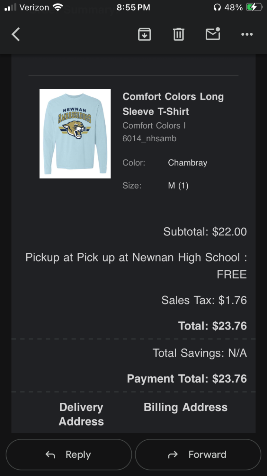Tap the Comfort Colors Long Sleeve T-Shirt title
The image size is (267, 476).
pos(173,104)
